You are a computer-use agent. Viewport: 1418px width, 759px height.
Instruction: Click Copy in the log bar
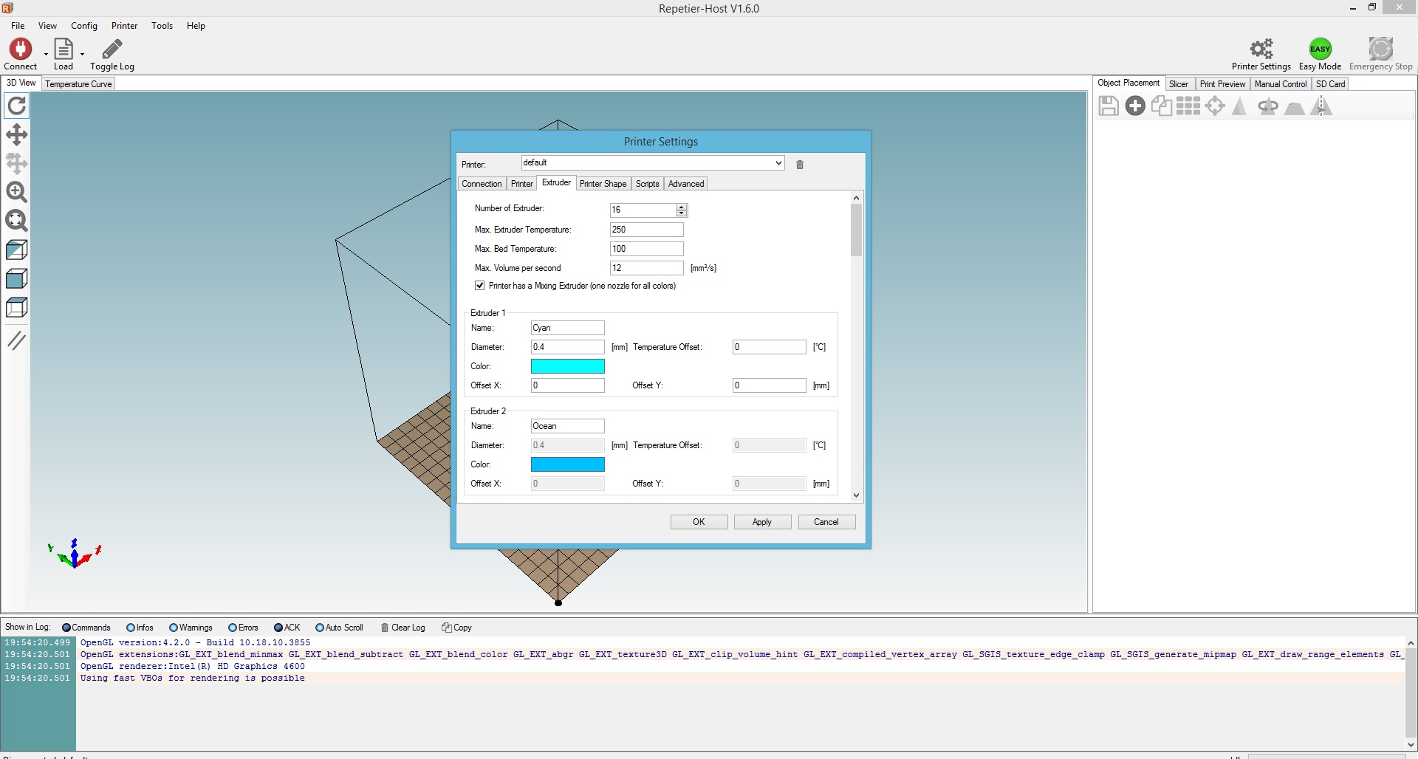coord(457,628)
